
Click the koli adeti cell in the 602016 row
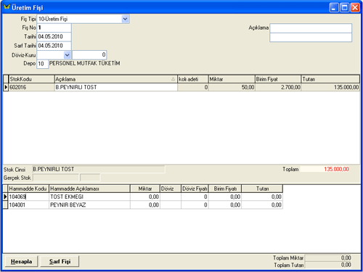(193, 87)
